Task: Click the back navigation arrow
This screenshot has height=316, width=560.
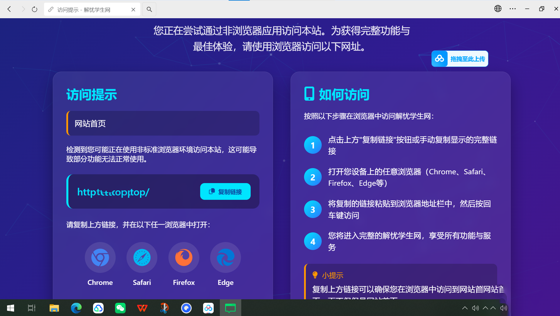Action: (9, 9)
